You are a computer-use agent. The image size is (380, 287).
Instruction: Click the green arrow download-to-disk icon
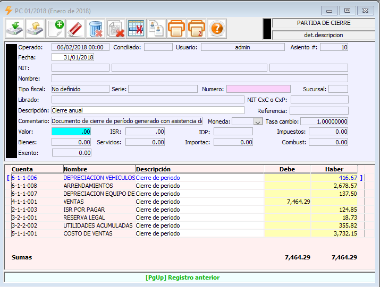[x=14, y=28]
